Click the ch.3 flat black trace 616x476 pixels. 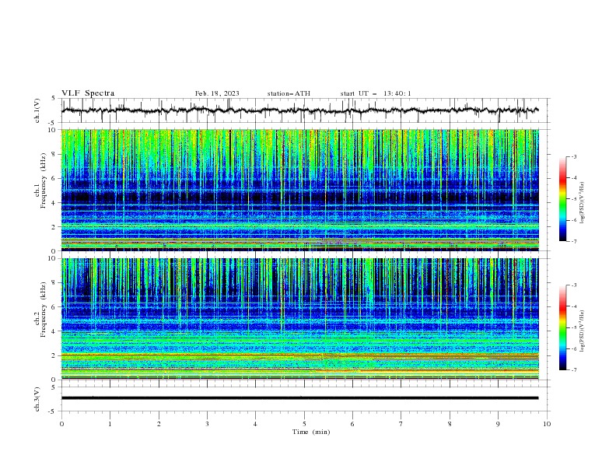point(299,398)
